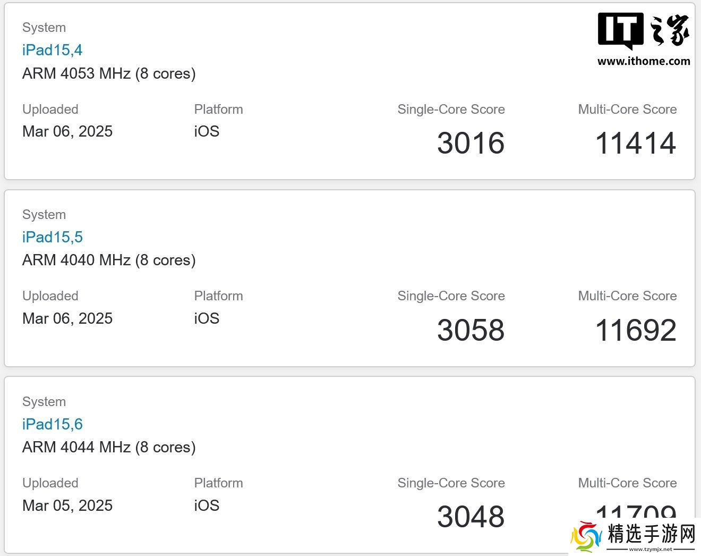Open the iPad15,6 benchmark result link

tap(52, 424)
